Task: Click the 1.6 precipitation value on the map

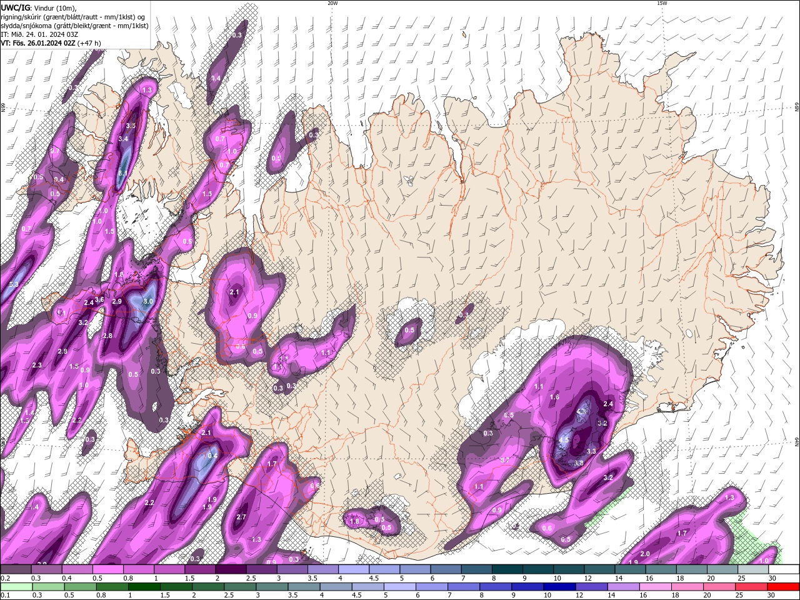Action: [554, 397]
